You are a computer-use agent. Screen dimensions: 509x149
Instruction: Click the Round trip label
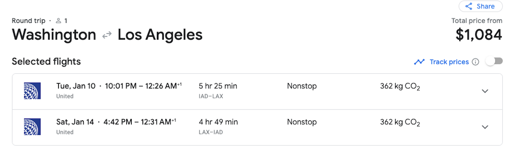coord(28,21)
